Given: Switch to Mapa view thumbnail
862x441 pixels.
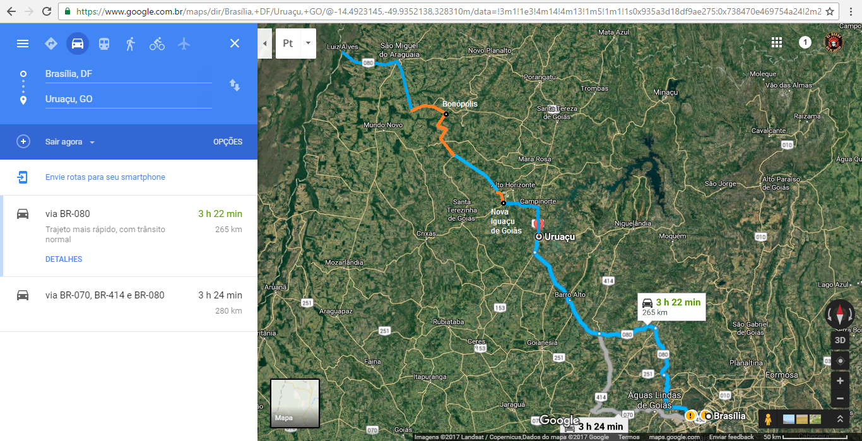Looking at the screenshot, I should [295, 403].
